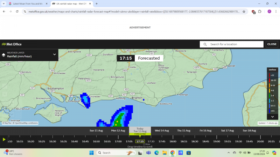Image resolution: width=280 pixels, height=157 pixels.
Task: Select Wed 14 Aug on the timeline
Action: 162,130
